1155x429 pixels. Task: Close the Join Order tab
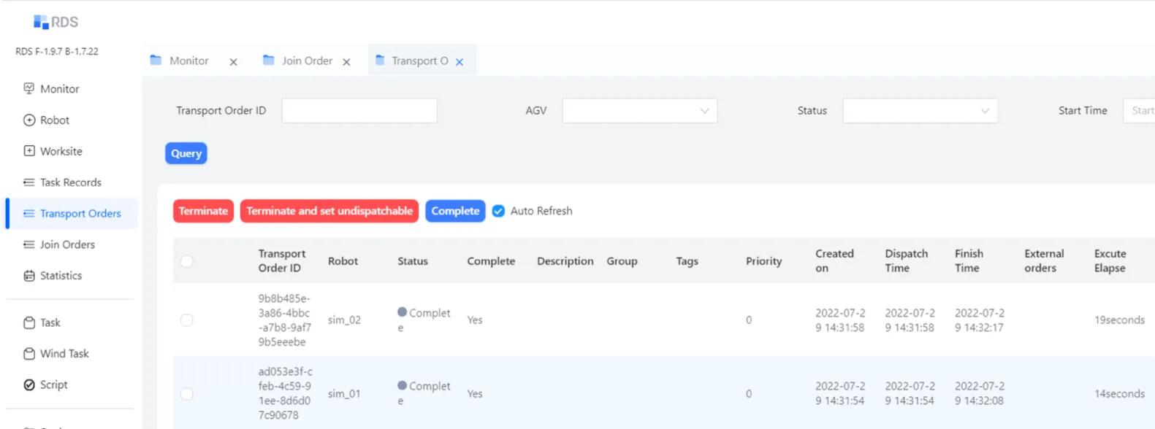coord(346,62)
